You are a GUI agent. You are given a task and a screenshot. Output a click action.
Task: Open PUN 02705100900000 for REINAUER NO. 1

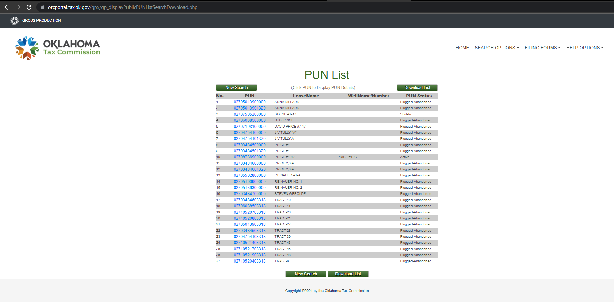[x=250, y=182]
